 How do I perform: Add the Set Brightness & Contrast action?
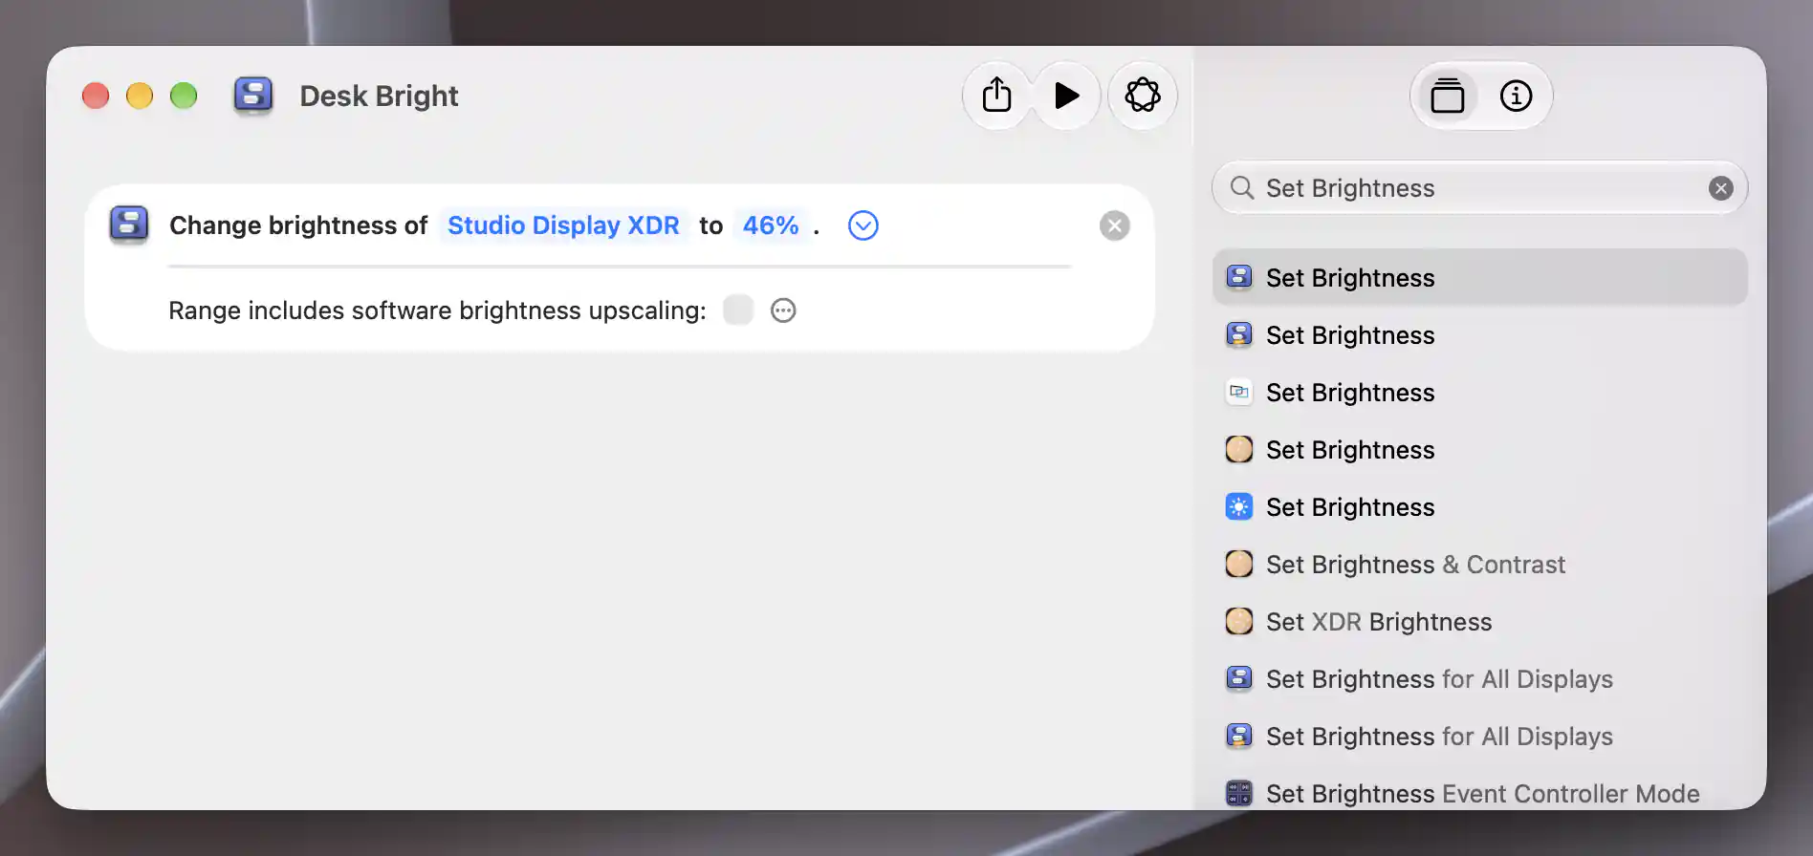(1479, 564)
